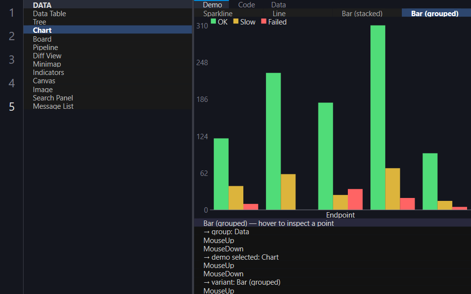This screenshot has width=471, height=294.
Task: Select the Chart demo in the list
Action: (107, 30)
